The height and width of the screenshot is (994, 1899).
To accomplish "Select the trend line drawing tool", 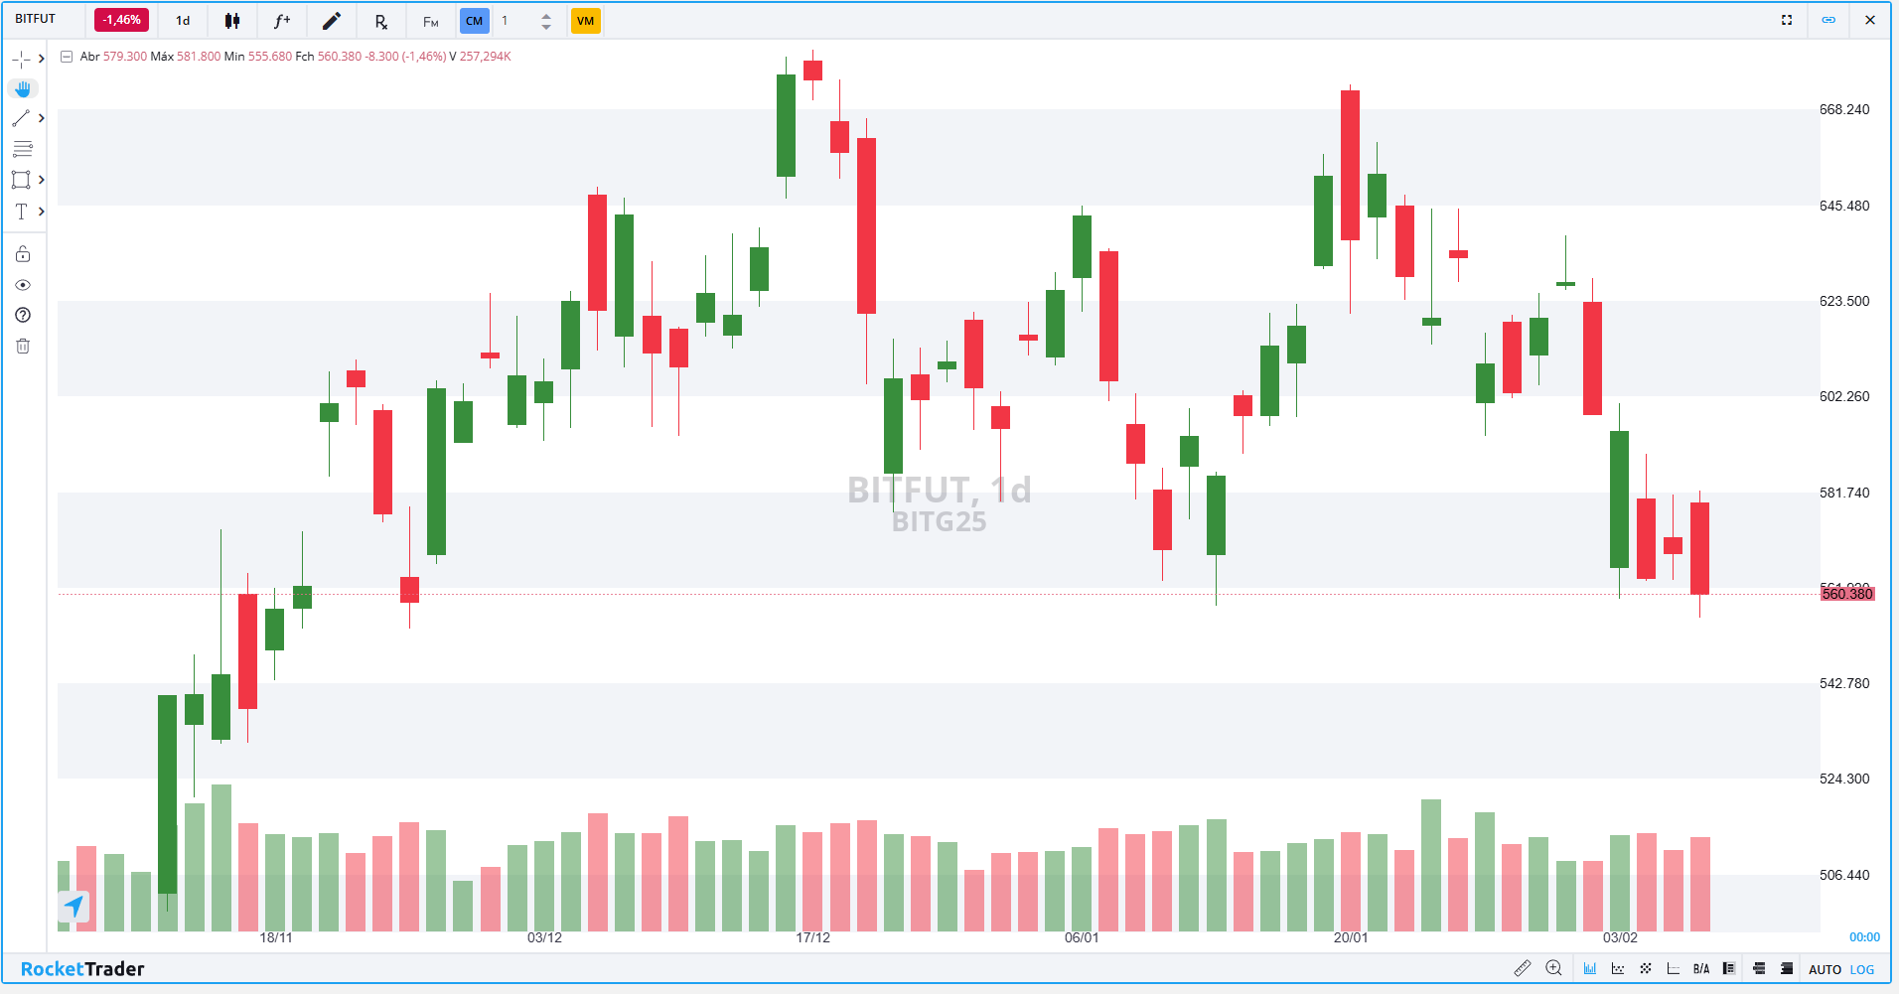I will tap(22, 118).
